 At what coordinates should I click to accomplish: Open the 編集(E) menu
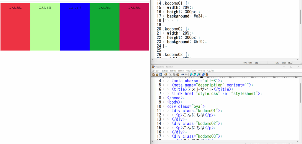[165, 71]
